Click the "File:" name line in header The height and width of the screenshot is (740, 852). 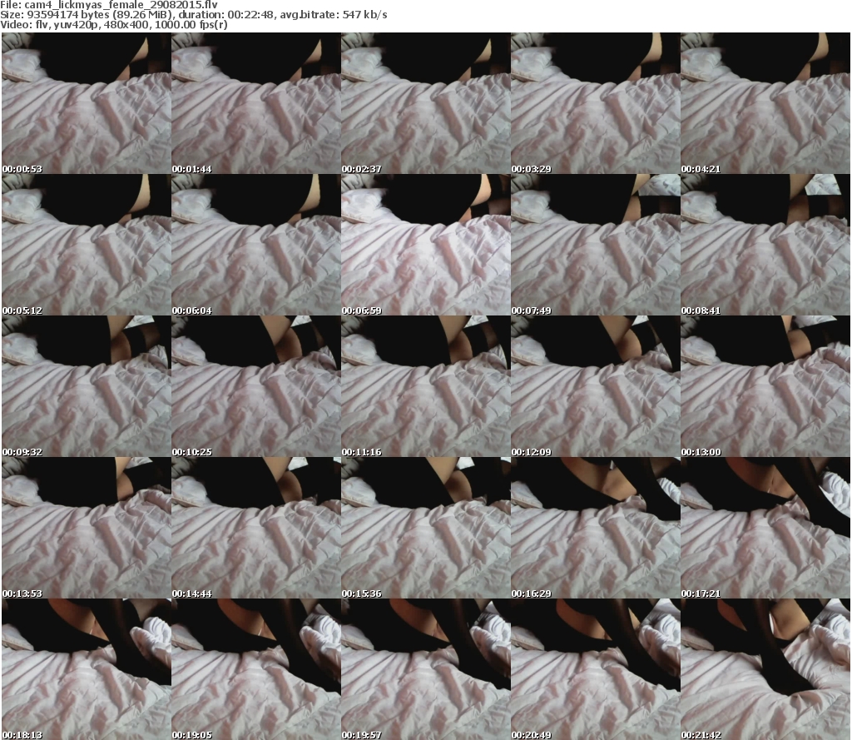coord(109,5)
